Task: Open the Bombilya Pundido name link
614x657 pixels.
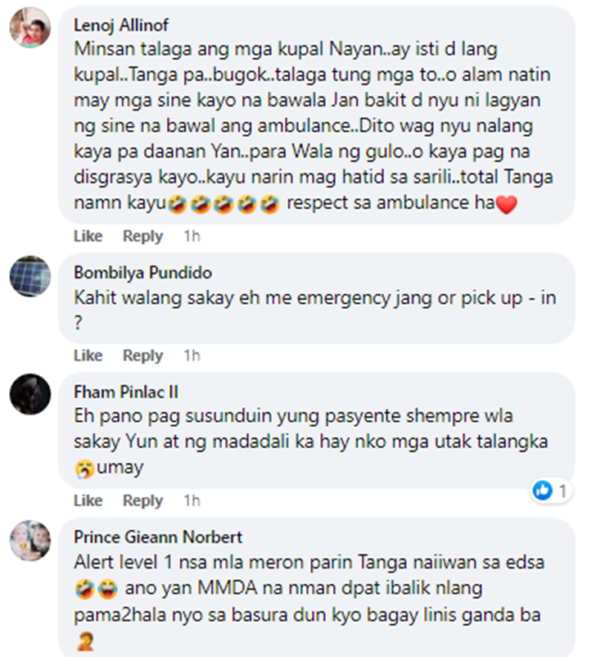Action: click(x=142, y=273)
